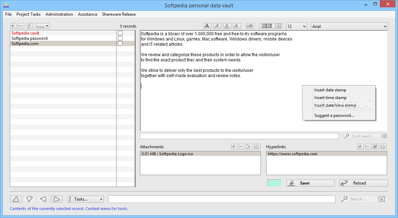Viewport: 398px width, 218px height.
Task: Choose Insert date/time stamp from context menu
Action: coord(339,105)
